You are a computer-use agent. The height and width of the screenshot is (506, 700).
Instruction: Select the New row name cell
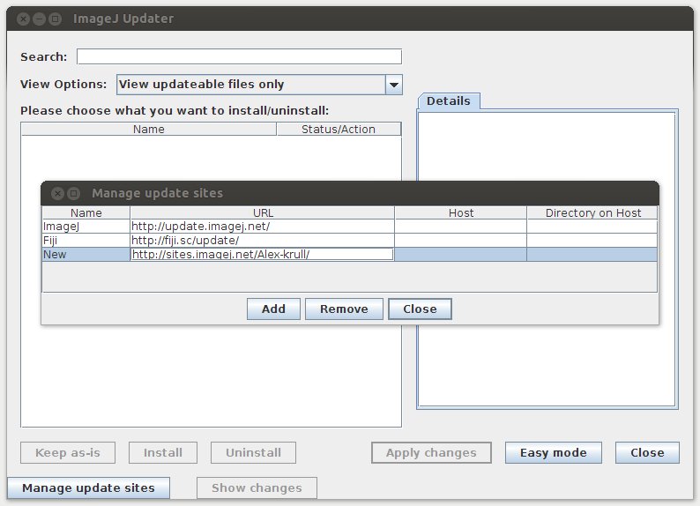point(86,255)
